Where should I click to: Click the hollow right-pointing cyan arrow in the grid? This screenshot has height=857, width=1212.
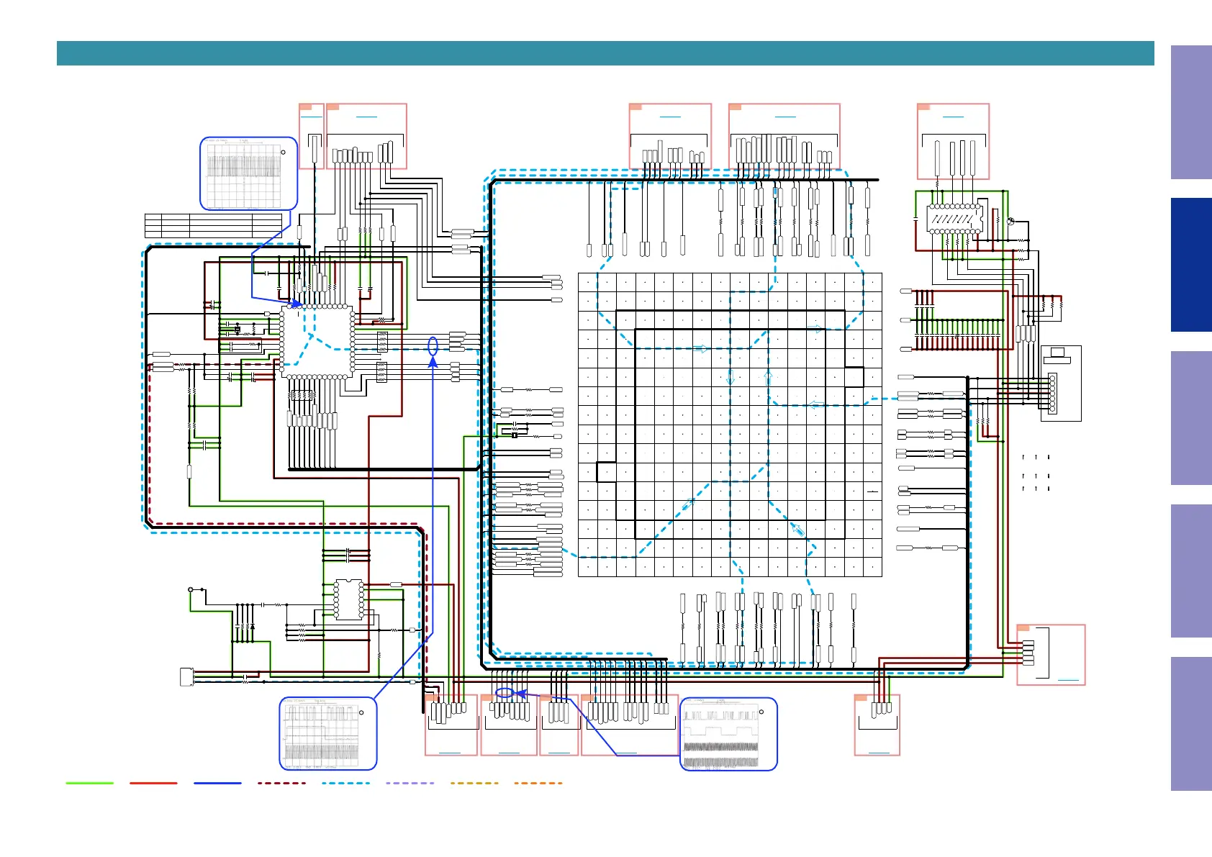(700, 349)
